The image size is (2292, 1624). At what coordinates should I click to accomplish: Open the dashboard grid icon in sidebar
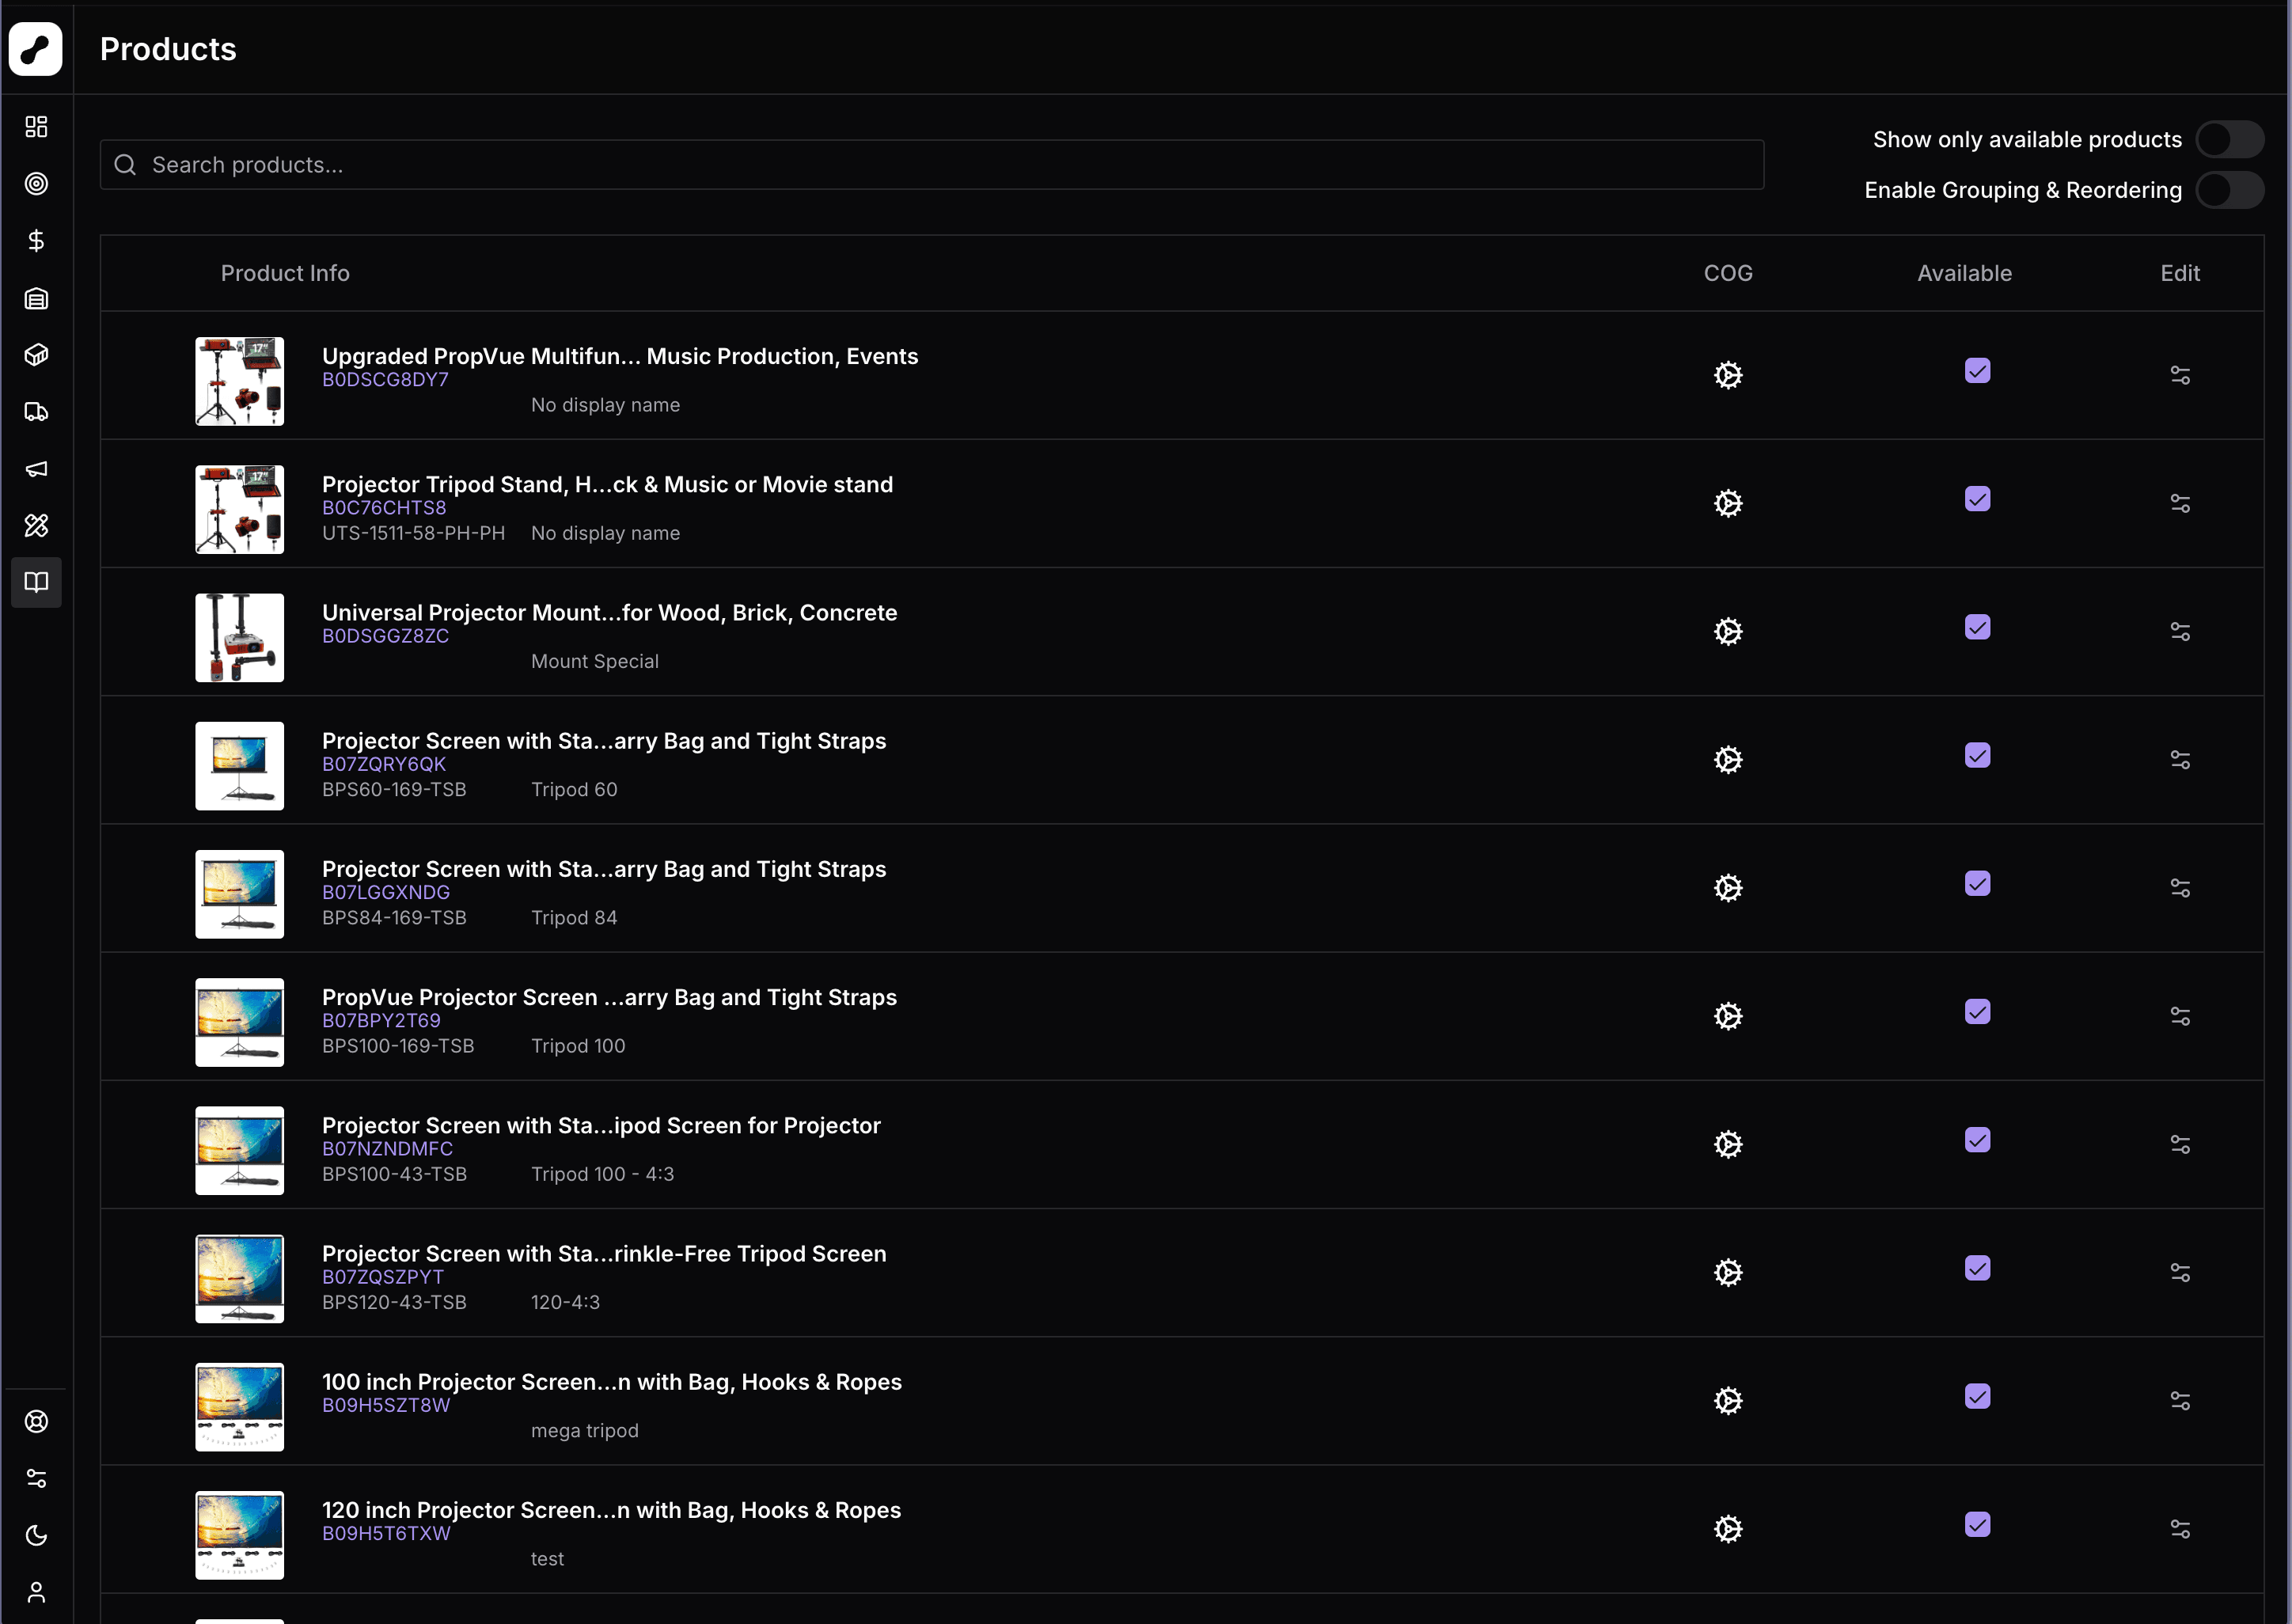click(36, 126)
